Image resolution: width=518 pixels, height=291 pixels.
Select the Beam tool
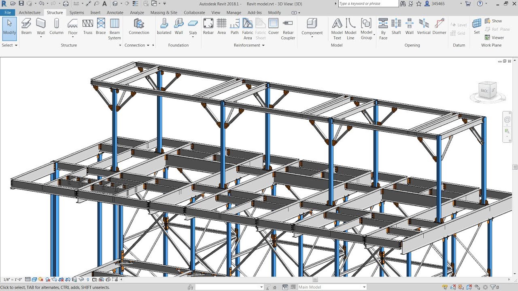(x=26, y=27)
